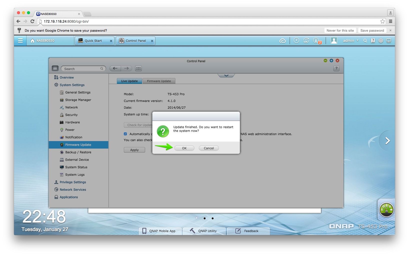Open System Logs in sidebar
The height and width of the screenshot is (255, 409).
[x=75, y=175]
